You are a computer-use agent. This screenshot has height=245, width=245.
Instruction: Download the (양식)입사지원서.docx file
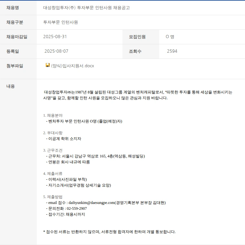73,66
